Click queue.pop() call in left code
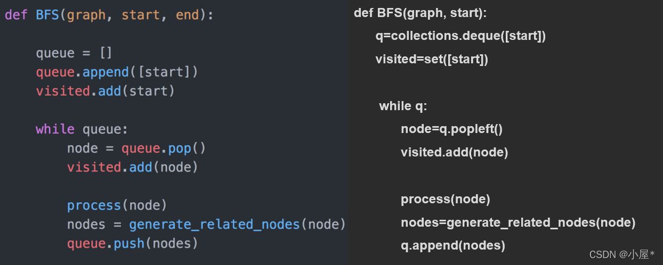Image resolution: width=663 pixels, height=265 pixels. click(163, 148)
